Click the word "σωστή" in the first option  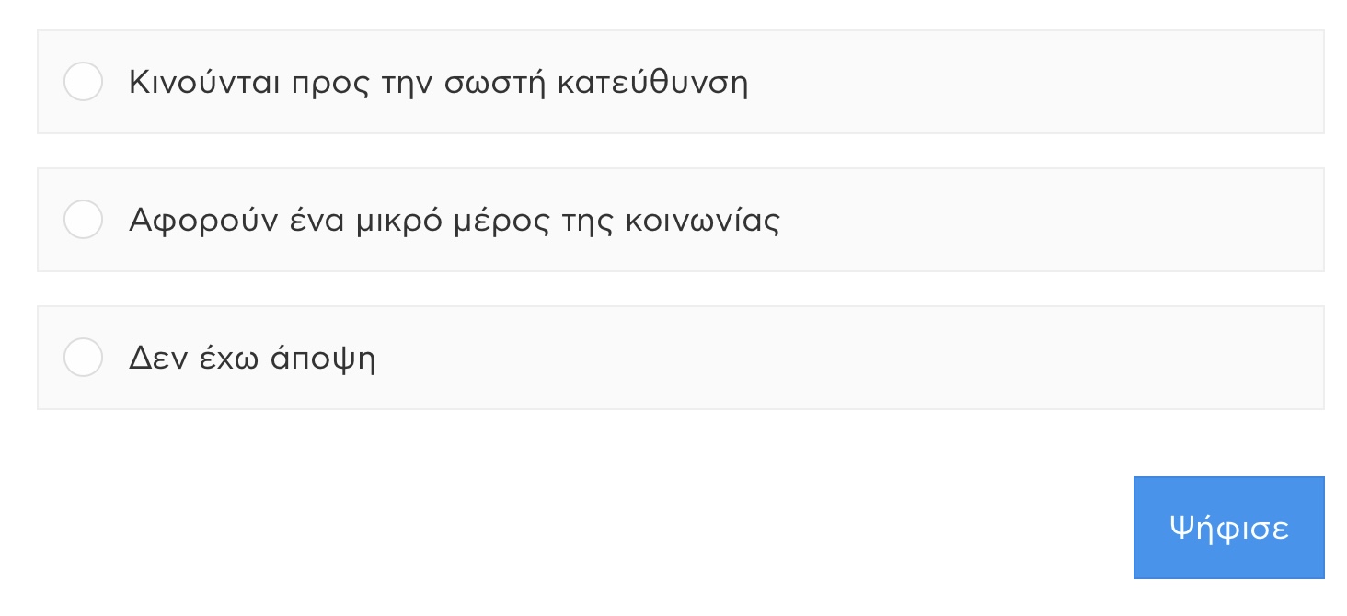click(496, 83)
